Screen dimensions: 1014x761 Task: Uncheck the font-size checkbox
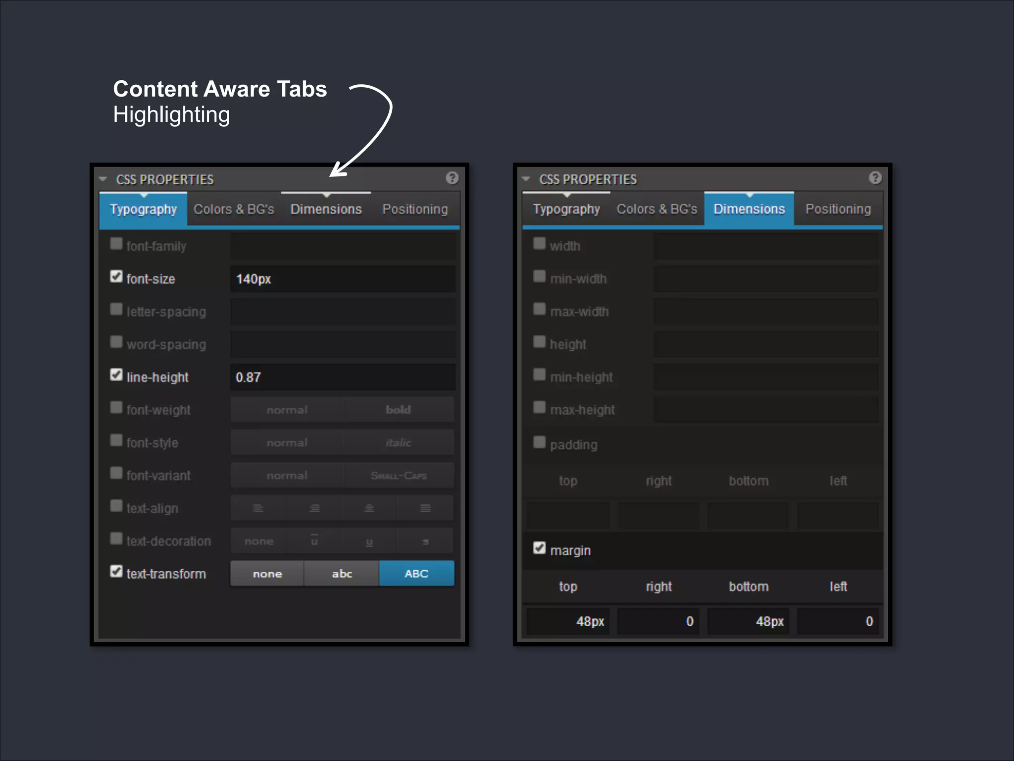pyautogui.click(x=116, y=276)
